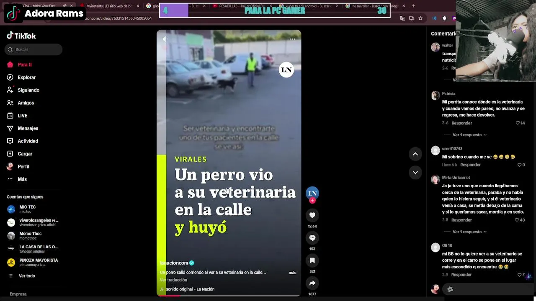Screen dimensions: 536x301
Task: Expand 'Ver 1 respuesta' under Mirta's comment
Action: pos(469,232)
